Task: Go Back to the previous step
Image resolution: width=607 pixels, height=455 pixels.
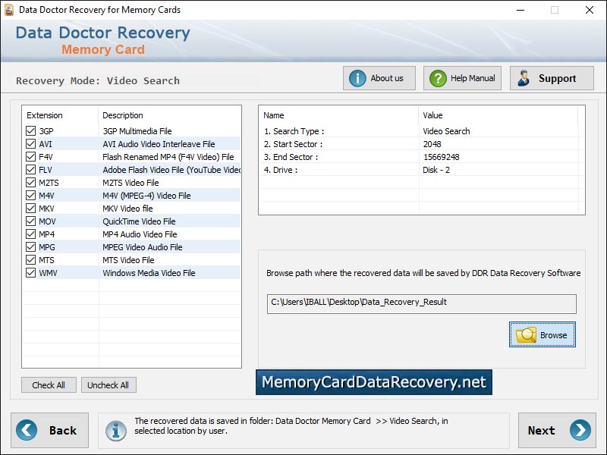Action: tap(49, 430)
